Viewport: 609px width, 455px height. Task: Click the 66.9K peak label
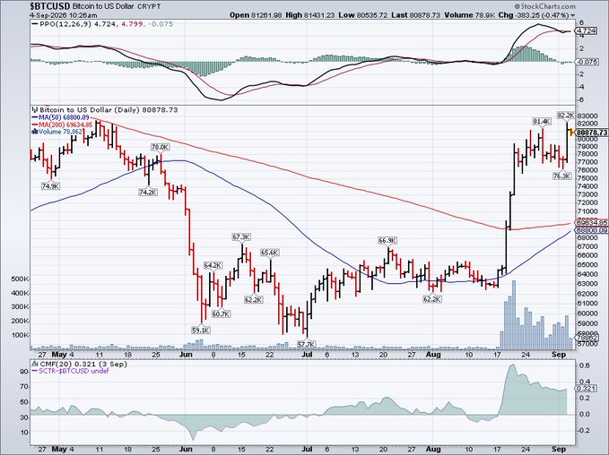387,241
